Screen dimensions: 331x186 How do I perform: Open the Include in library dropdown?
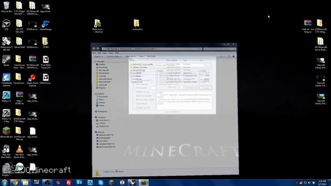click(114, 56)
